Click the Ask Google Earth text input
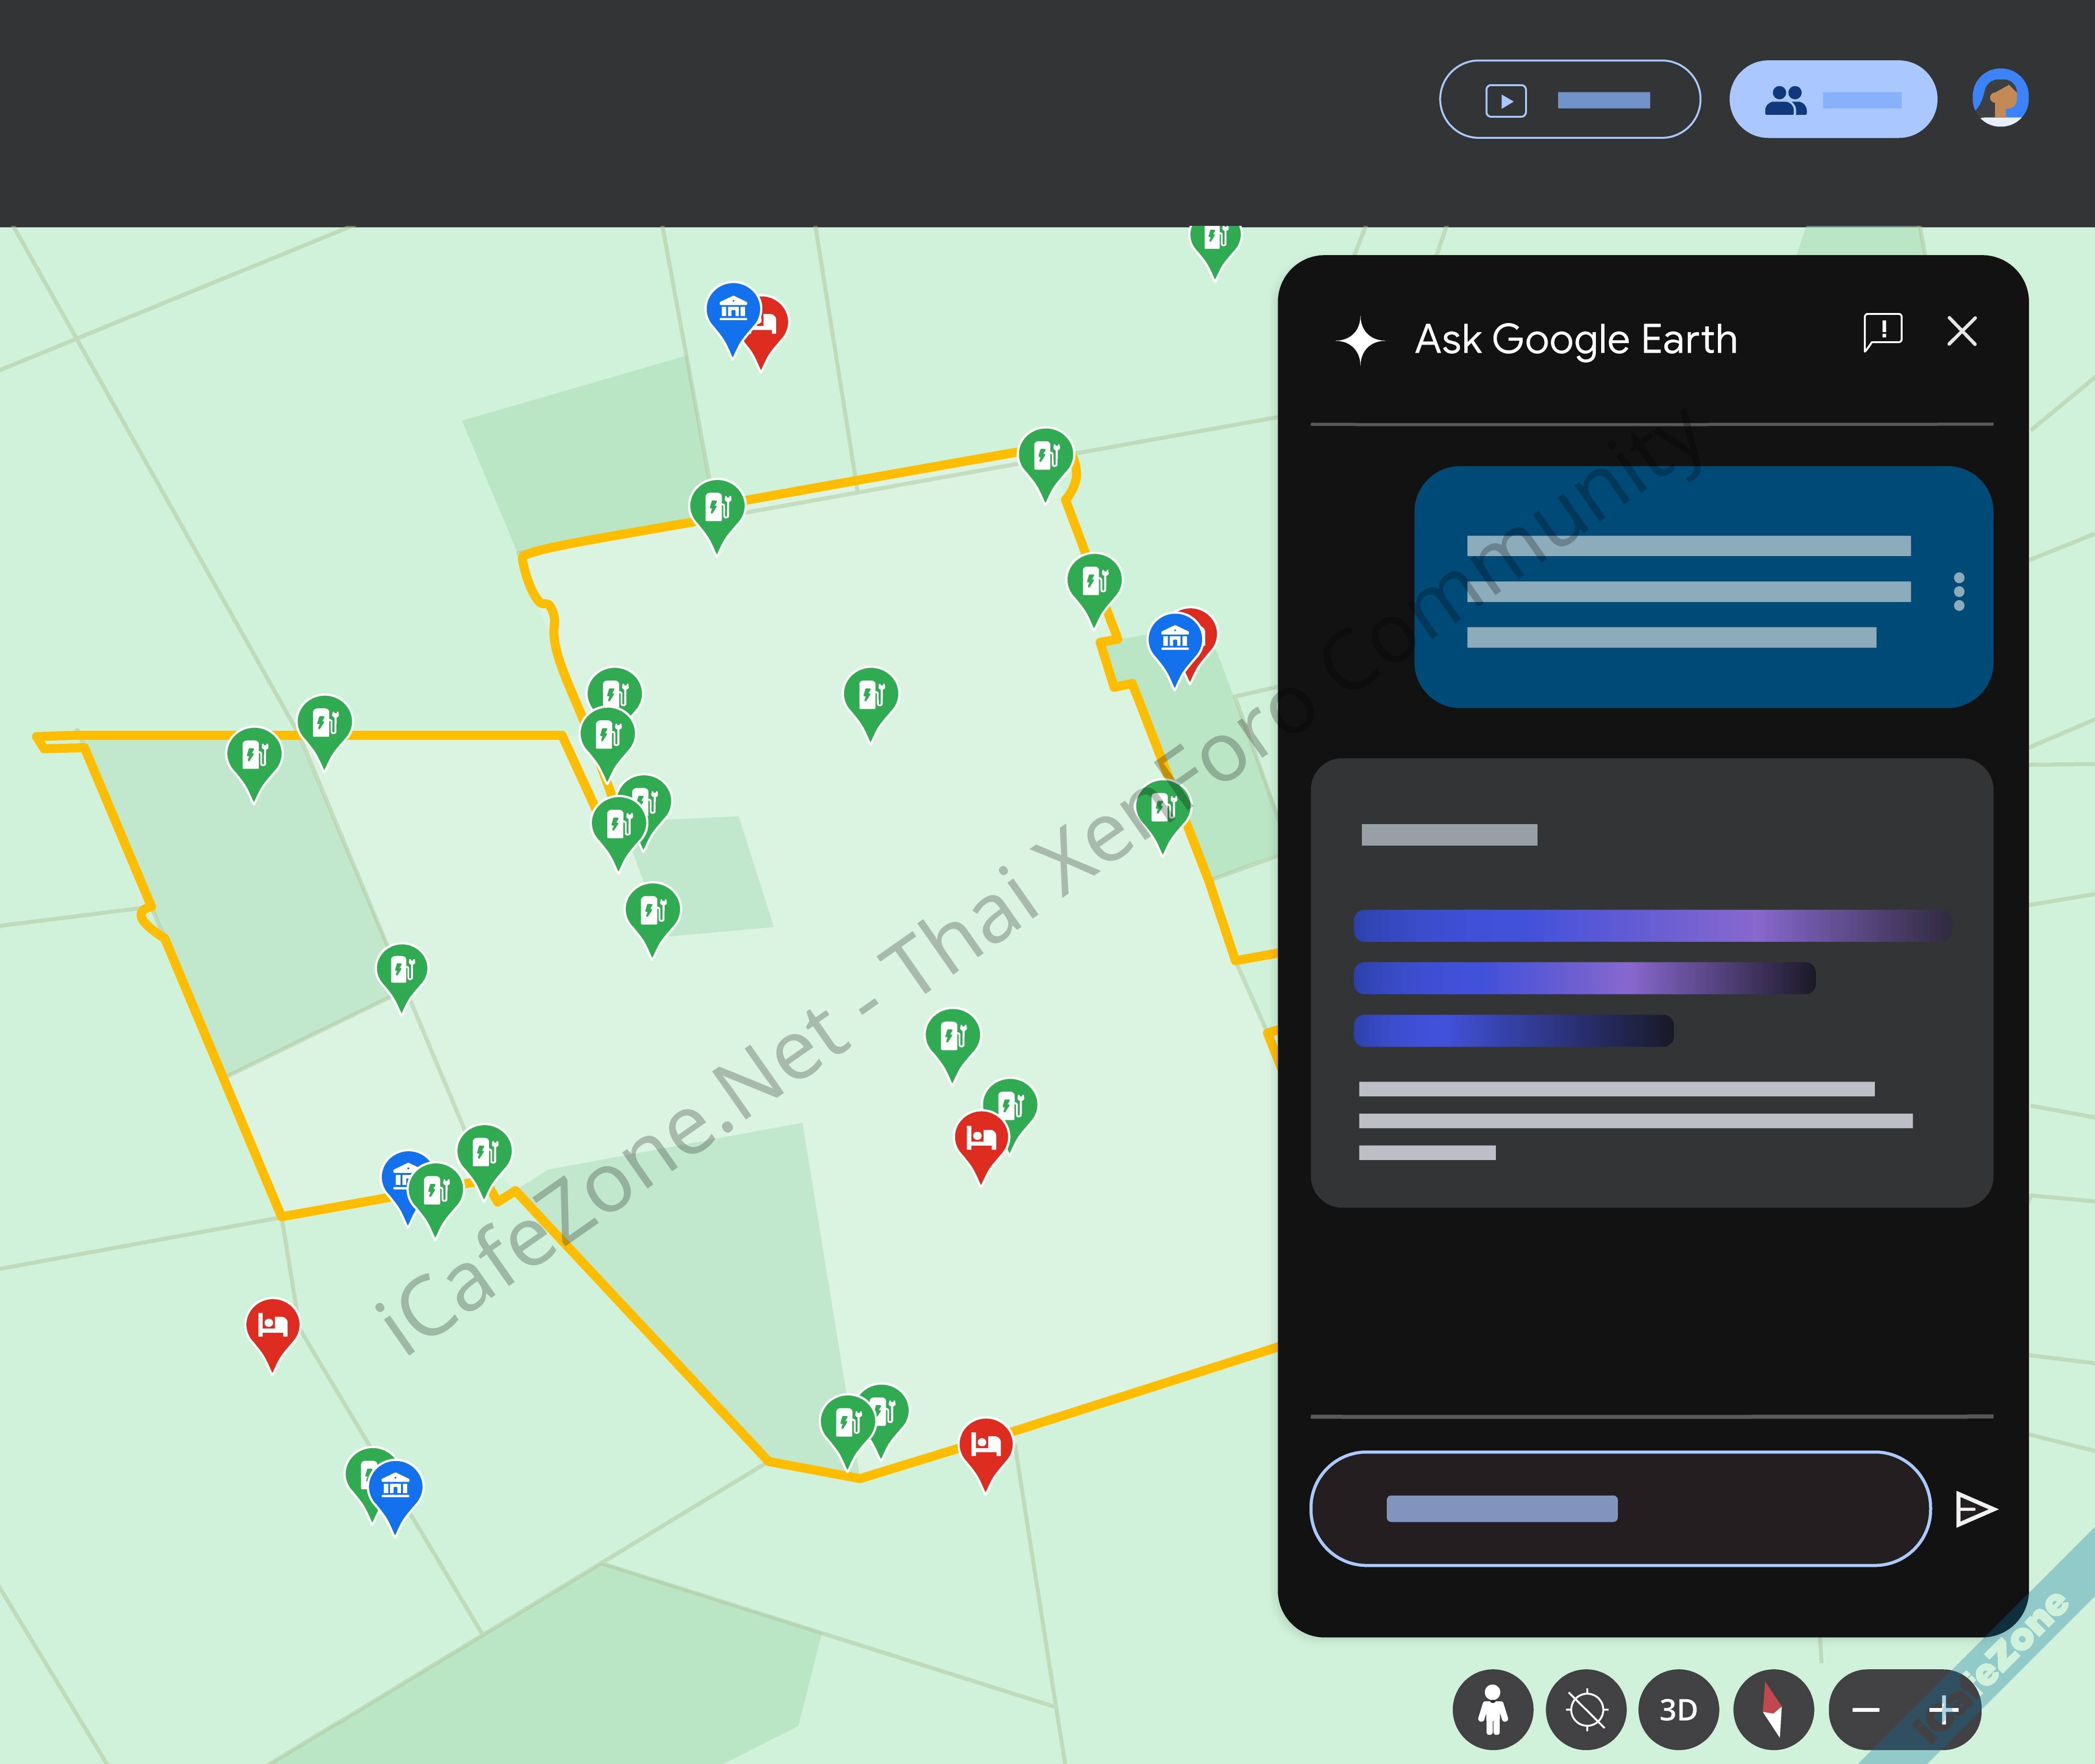2095x1764 pixels. point(1620,1509)
